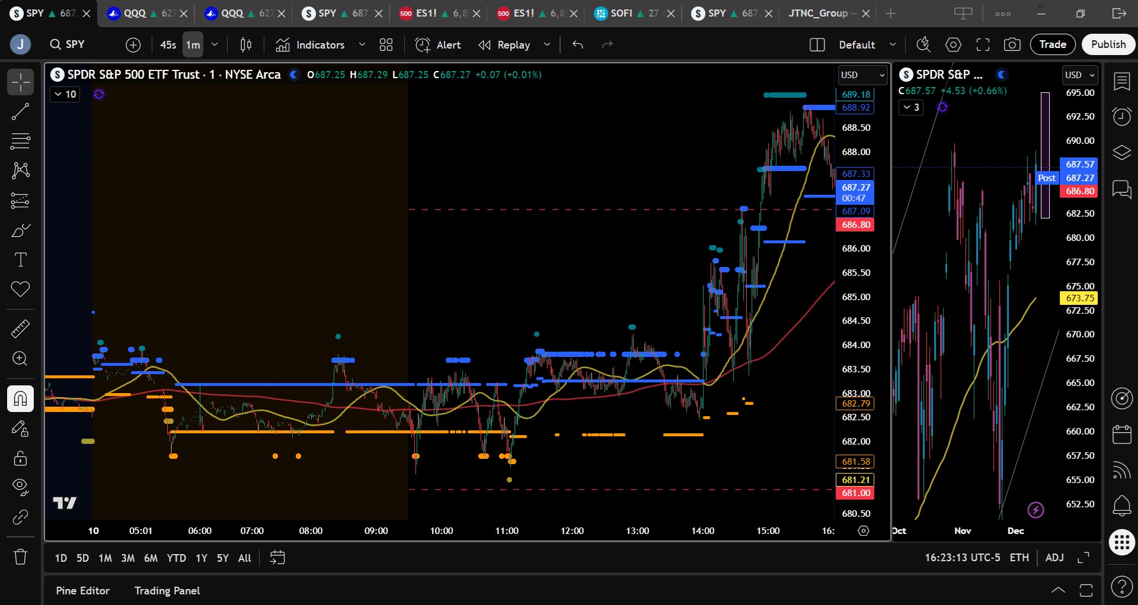Set chart range to YTD
The width and height of the screenshot is (1138, 605).
coord(176,558)
